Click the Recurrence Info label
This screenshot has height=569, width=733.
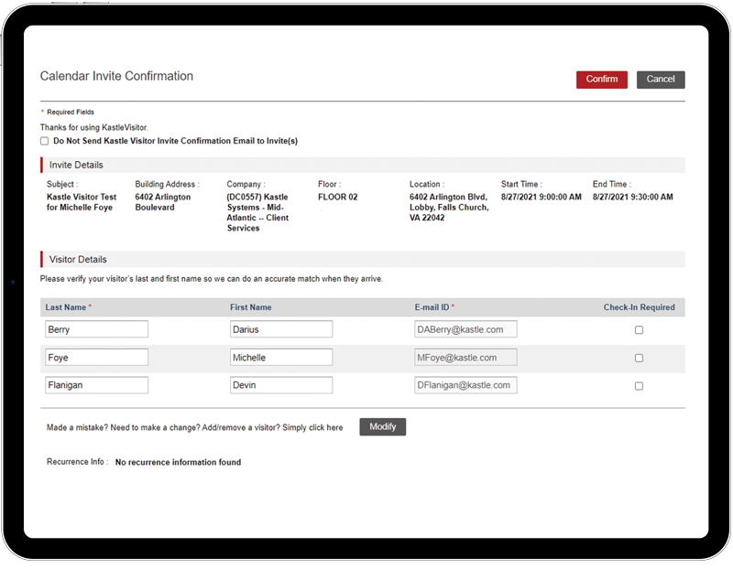(x=77, y=462)
